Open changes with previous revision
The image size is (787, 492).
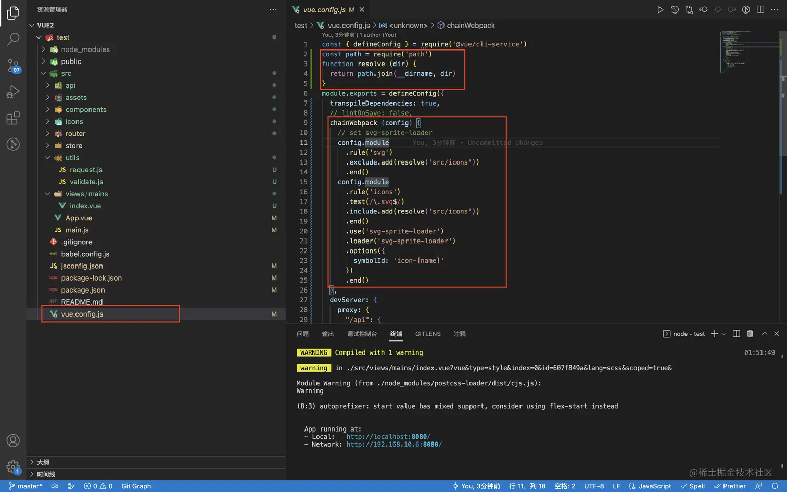703,10
